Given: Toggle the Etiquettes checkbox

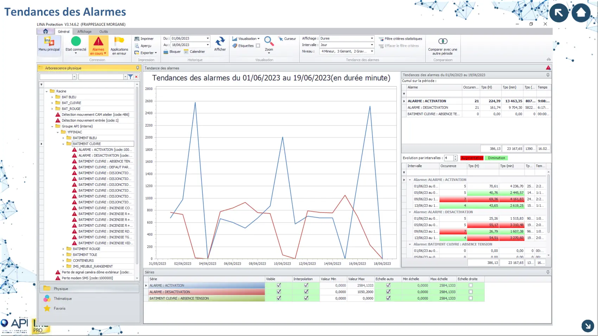Looking at the screenshot, I should click(258, 46).
